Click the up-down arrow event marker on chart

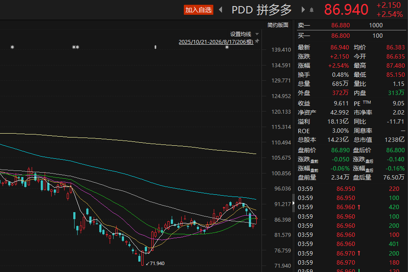pyautogui.click(x=155, y=47)
